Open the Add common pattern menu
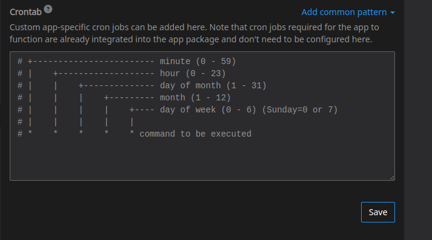Image resolution: width=432 pixels, height=240 pixels. click(x=348, y=12)
